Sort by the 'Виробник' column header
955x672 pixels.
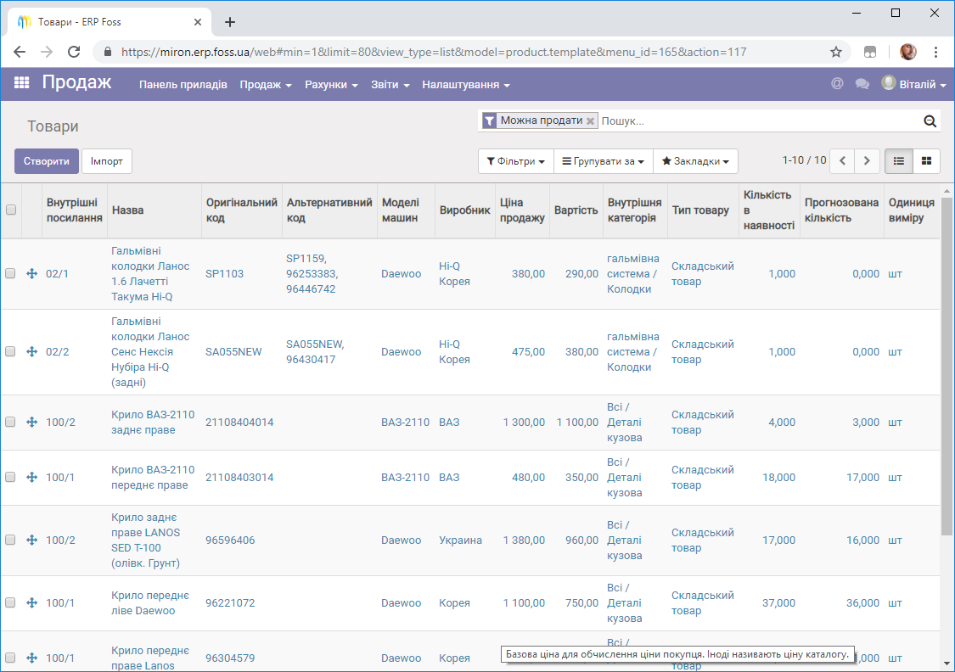(x=464, y=210)
